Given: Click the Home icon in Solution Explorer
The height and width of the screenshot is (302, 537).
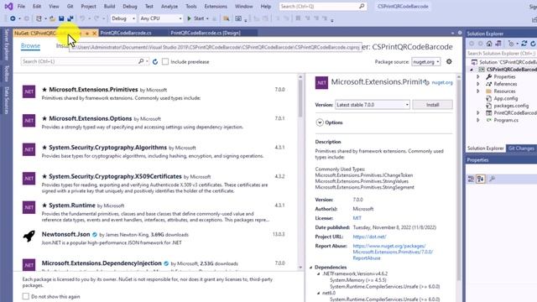Looking at the screenshot, I should (x=489, y=44).
